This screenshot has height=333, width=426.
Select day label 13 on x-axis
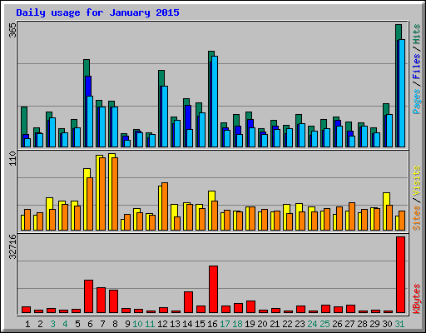[x=175, y=324]
